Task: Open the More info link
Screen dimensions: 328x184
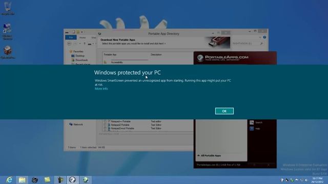Action: point(101,88)
